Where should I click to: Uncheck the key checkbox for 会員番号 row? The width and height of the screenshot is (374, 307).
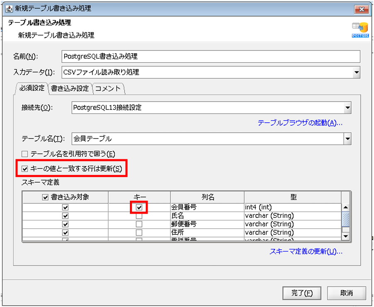point(139,207)
